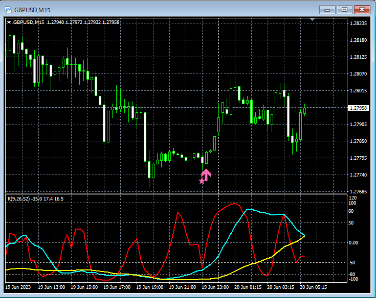The height and width of the screenshot is (298, 376).
Task: Click the 20 Jun 05:15 time label
Action: pyautogui.click(x=313, y=287)
